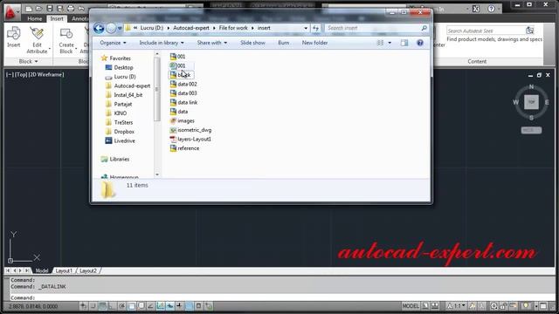
Task: Toggle 3D Object Snap in status bar
Action: (x=141, y=306)
